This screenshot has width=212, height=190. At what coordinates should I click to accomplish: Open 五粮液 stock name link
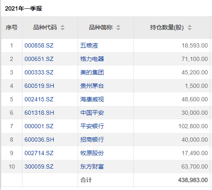pos(89,45)
